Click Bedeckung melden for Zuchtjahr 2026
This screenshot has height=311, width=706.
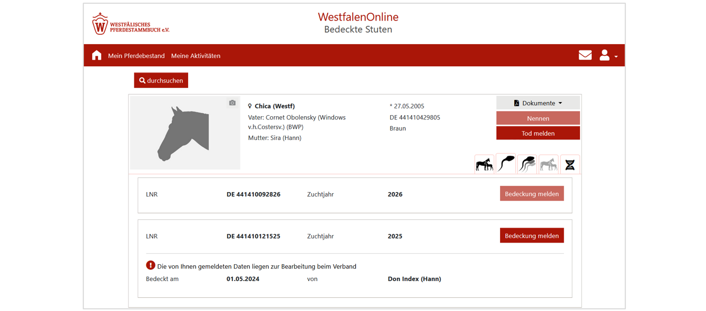pos(532,194)
